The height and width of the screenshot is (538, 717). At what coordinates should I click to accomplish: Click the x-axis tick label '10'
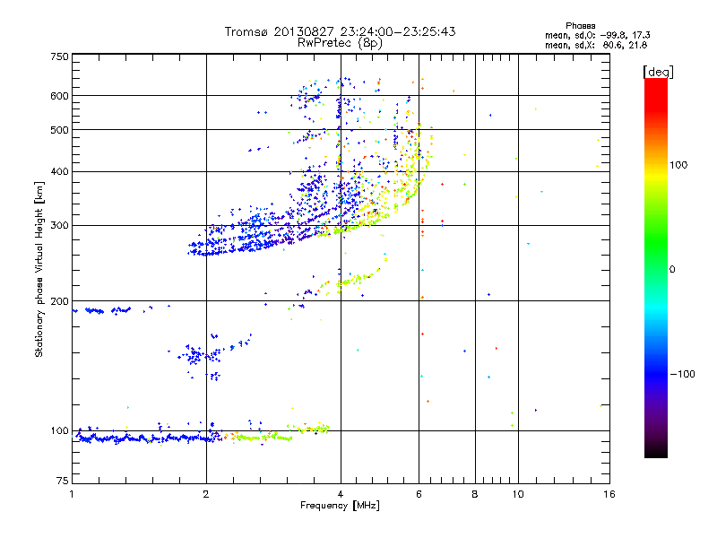point(518,494)
